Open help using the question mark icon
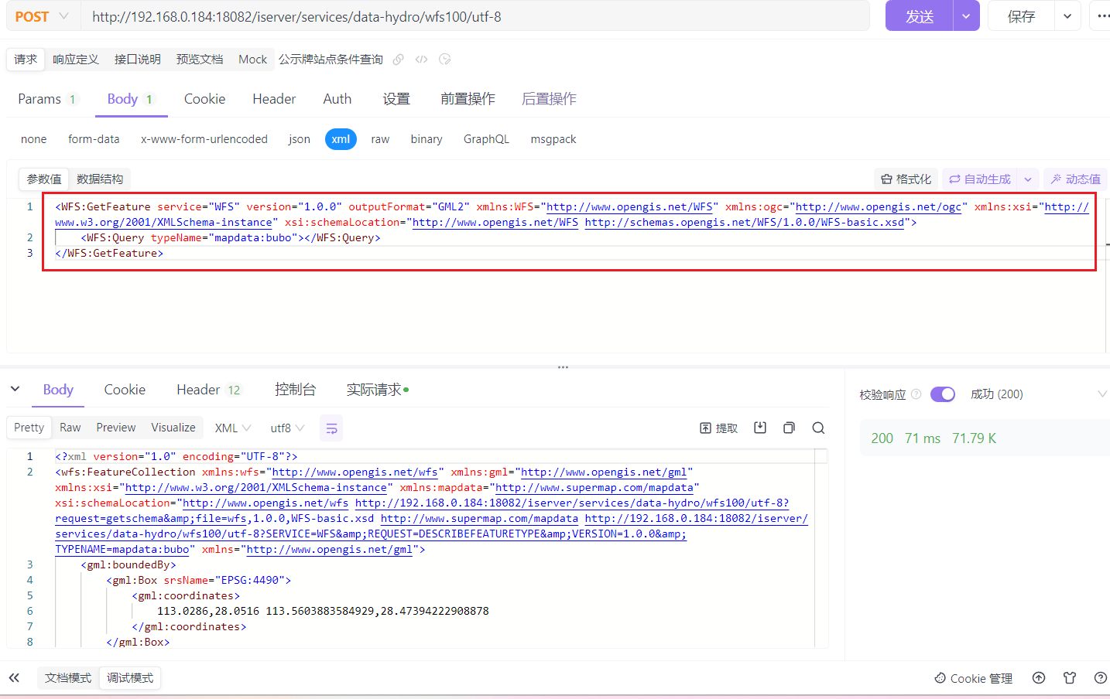 1101,678
